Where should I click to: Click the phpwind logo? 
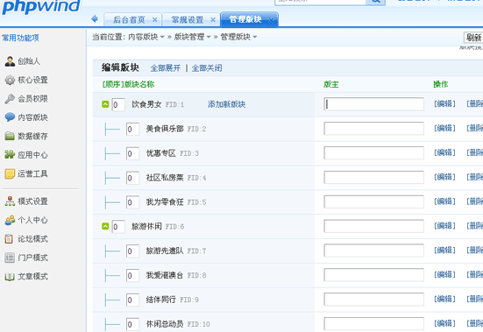pos(41,6)
